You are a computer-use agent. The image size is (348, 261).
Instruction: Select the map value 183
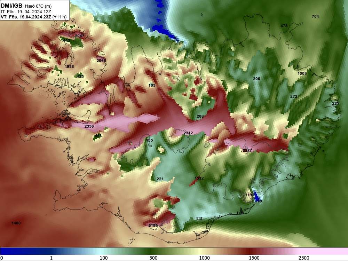pyautogui.click(x=152, y=85)
